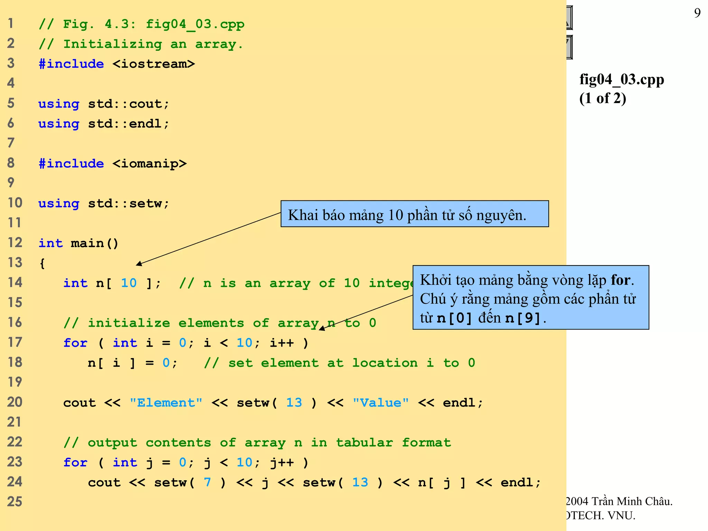Select the line "#include <iomanip>"

113,164
